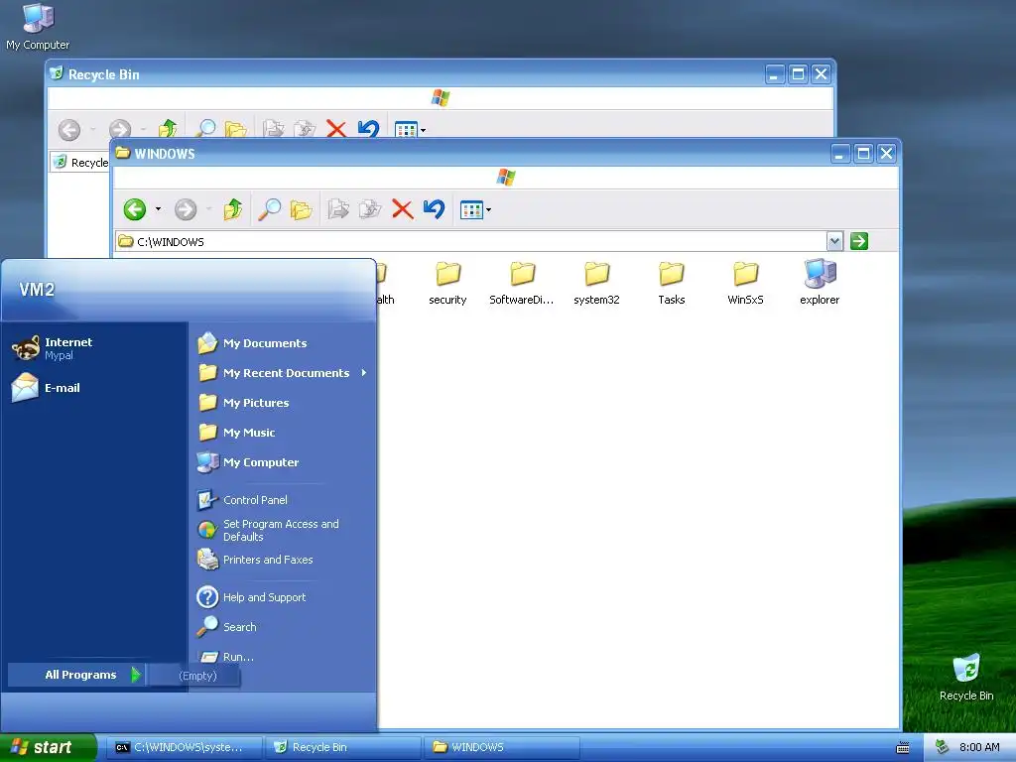Click Up icon in Recycle Bin window

(168, 128)
